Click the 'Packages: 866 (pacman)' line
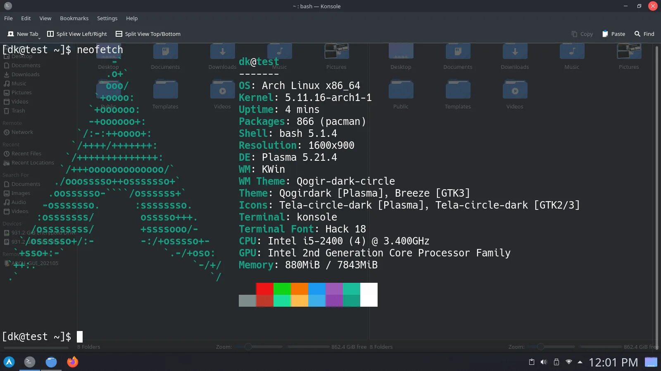 point(302,122)
